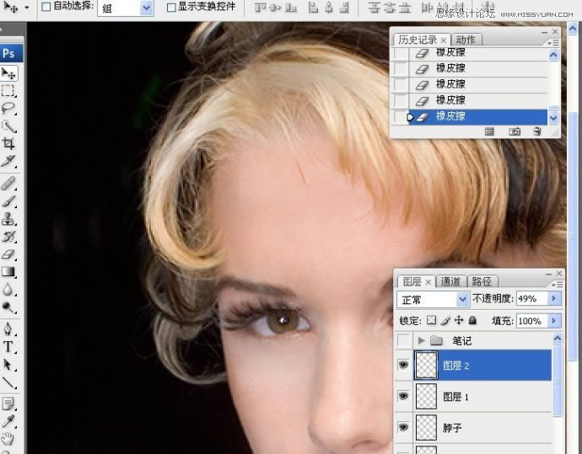This screenshot has height=454, width=582.
Task: Select the Crop tool
Action: pos(9,144)
